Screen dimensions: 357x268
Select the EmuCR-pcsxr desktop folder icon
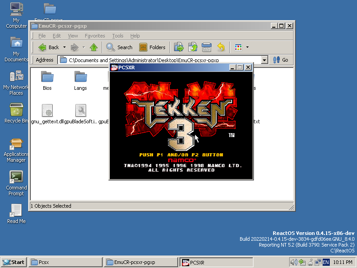click(x=50, y=9)
